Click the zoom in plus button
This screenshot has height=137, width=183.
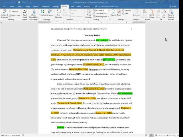175,135
